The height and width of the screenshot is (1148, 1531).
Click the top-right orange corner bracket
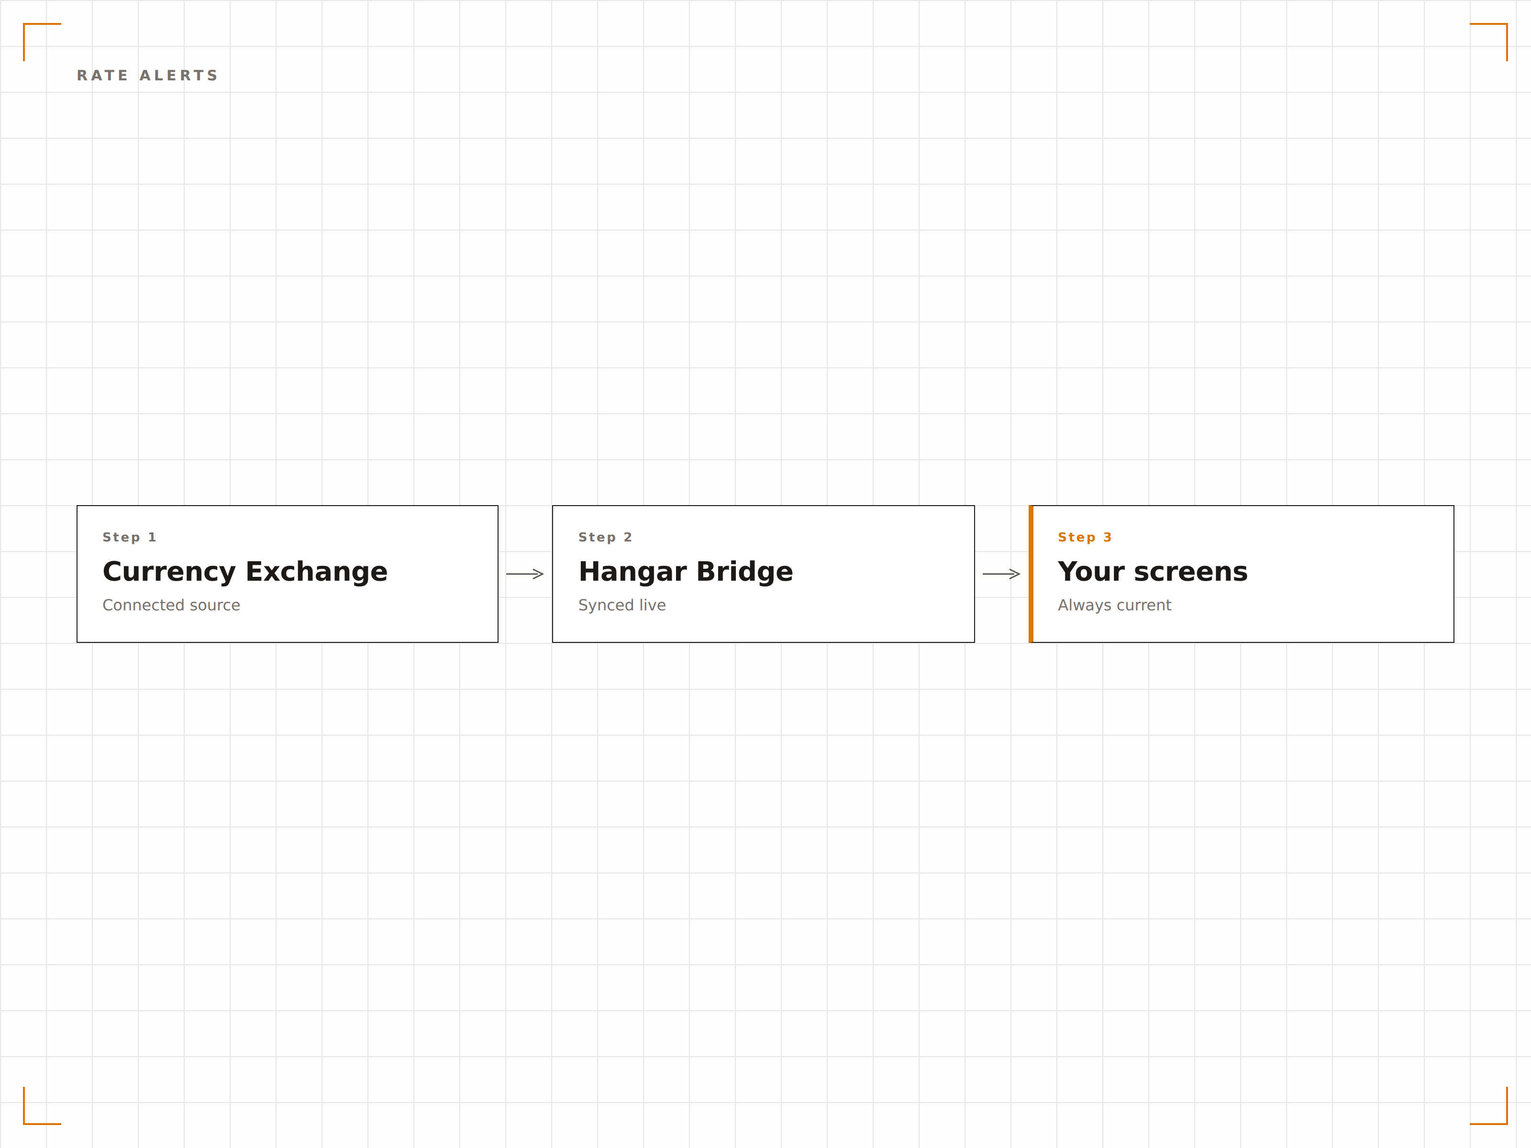click(x=1489, y=42)
